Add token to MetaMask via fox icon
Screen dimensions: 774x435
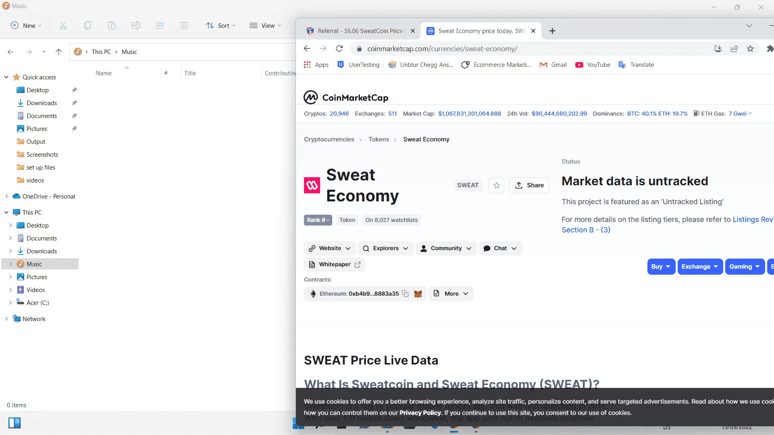(418, 294)
